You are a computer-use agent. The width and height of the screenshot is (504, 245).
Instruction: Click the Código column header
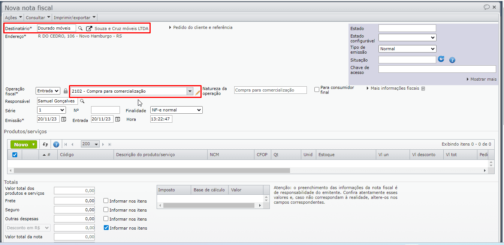(85, 155)
